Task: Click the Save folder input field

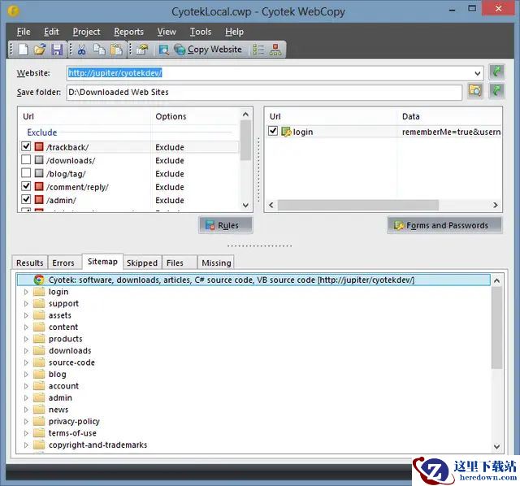Action: [264, 92]
